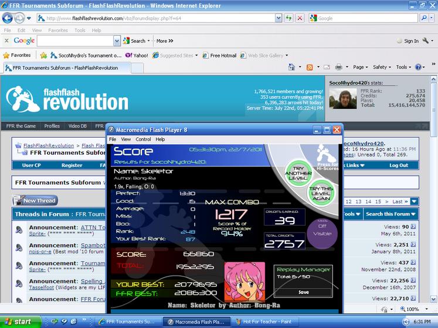This screenshot has height=328, width=438.
Task: Close the Google toolbar with X
Action: (6, 41)
